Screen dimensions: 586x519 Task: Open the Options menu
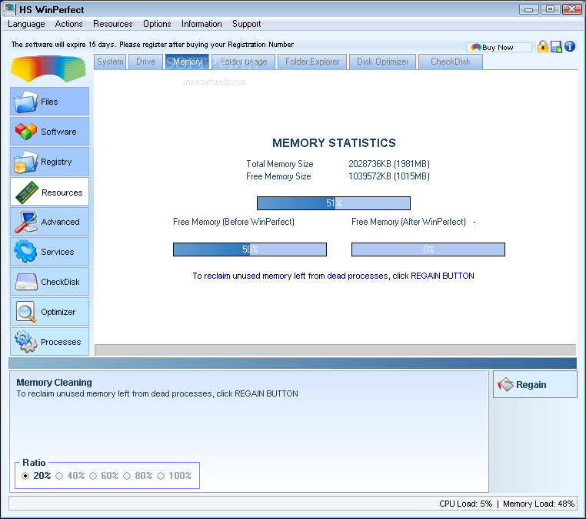click(x=157, y=24)
